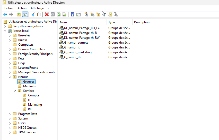219x140 pixels.
Task: Expand the Builtin container
Action: tap(10, 40)
